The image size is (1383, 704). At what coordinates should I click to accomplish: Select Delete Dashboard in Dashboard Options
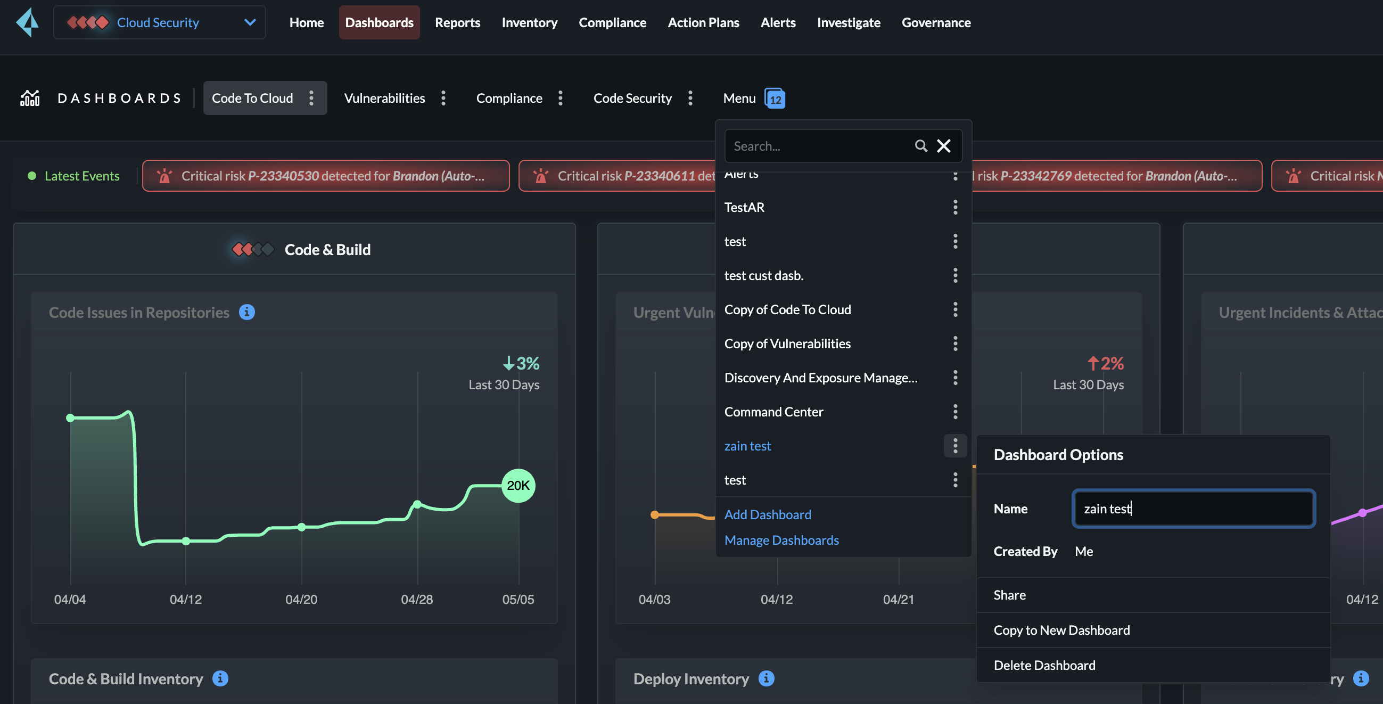click(1044, 665)
